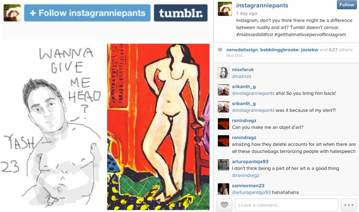The image size is (359, 212).
Task: Click the heart like button beside comment box
Action: [224, 205]
